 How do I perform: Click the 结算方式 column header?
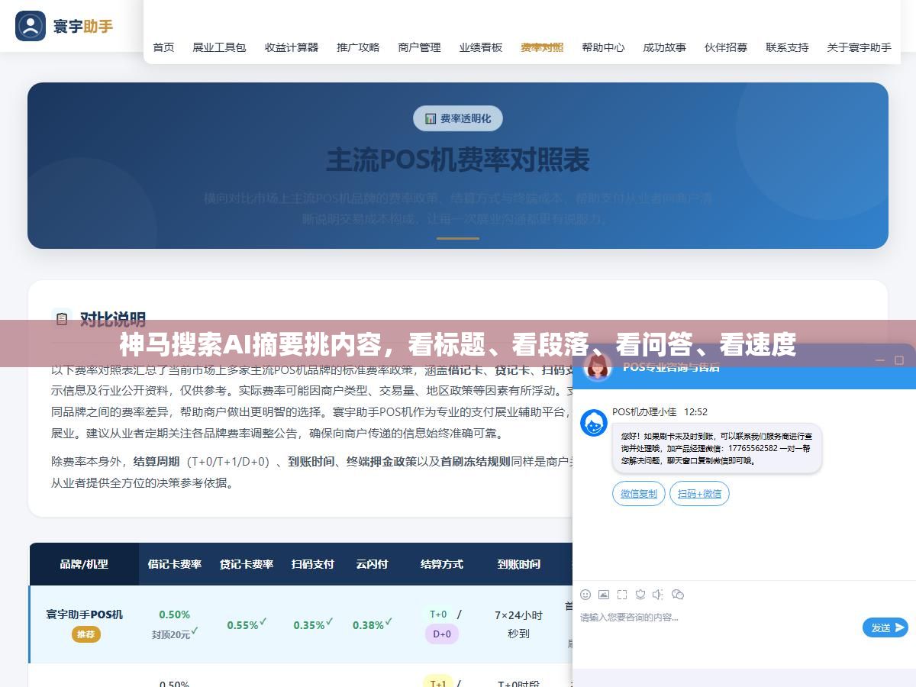(442, 564)
